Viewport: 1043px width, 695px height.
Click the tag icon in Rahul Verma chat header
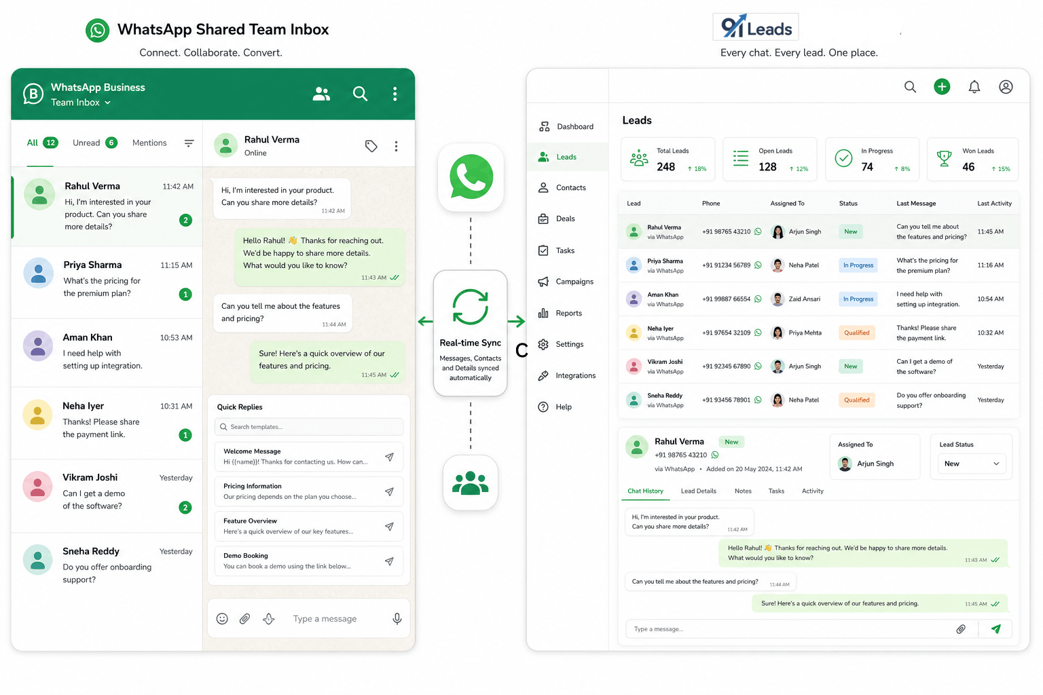[x=371, y=146]
